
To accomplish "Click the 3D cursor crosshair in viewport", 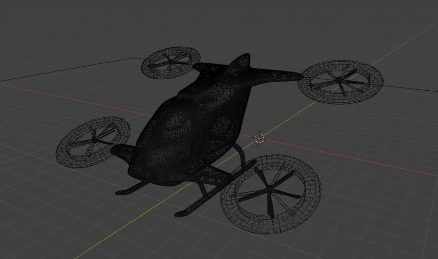I will point(259,138).
